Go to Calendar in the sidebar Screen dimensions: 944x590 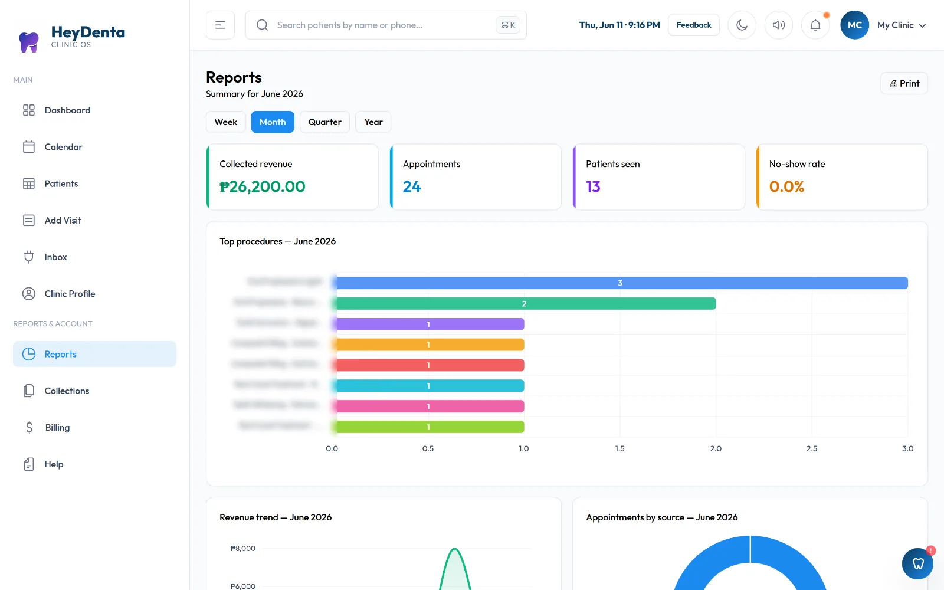[x=94, y=147]
